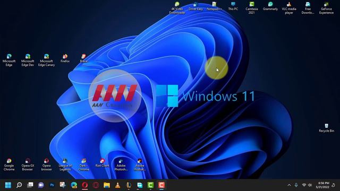The image size is (340, 191).
Task: Launch Photoshop from the taskbar
Action: click(52, 185)
